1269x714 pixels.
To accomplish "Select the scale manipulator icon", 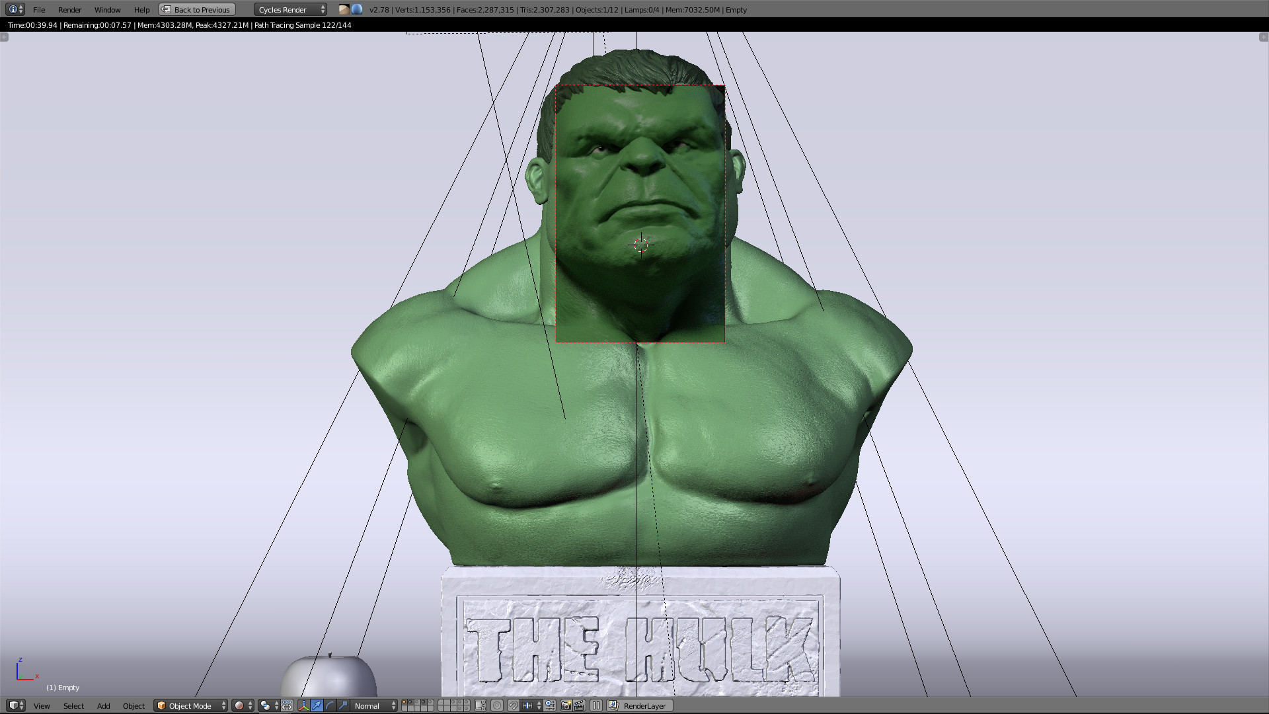I will coord(342,706).
